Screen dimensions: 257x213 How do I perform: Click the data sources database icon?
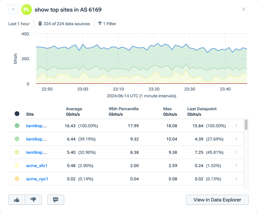40,24
